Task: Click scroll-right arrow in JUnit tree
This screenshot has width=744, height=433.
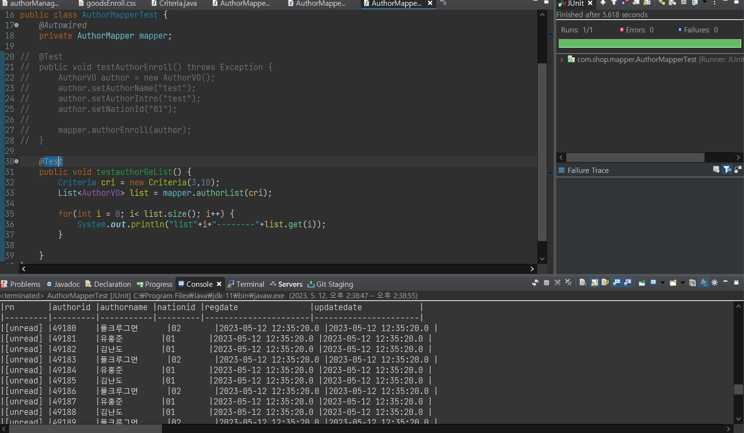Action: pyautogui.click(x=738, y=157)
